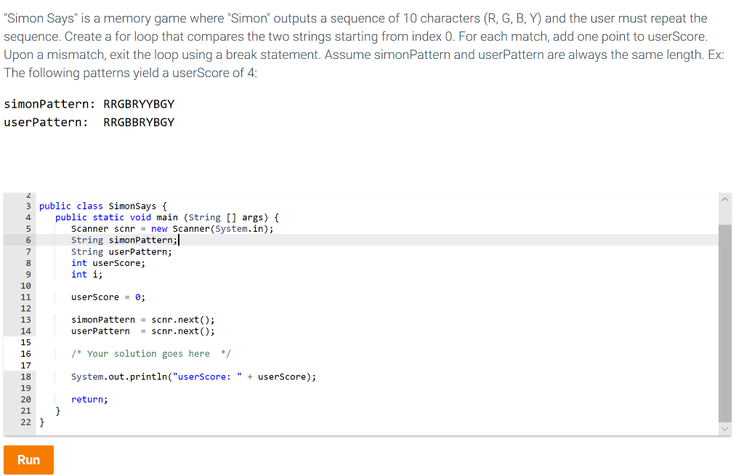
Task: Click the System.out.println statement on line 18
Action: 194,376
